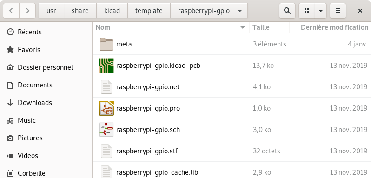The width and height of the screenshot is (371, 178).
Task: Open the meta folder
Action: click(232, 44)
